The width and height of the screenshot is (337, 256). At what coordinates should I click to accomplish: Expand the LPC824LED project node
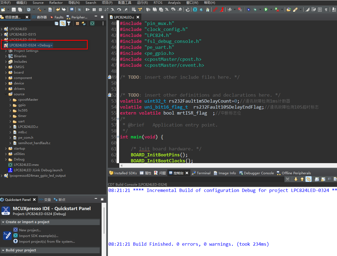tap(2, 29)
